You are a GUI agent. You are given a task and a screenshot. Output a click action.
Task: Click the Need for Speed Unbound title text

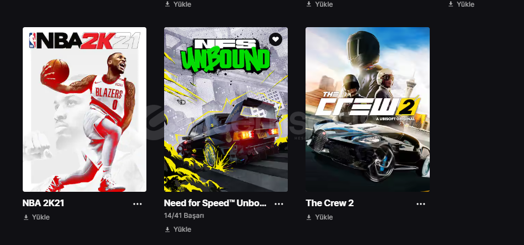pos(215,203)
